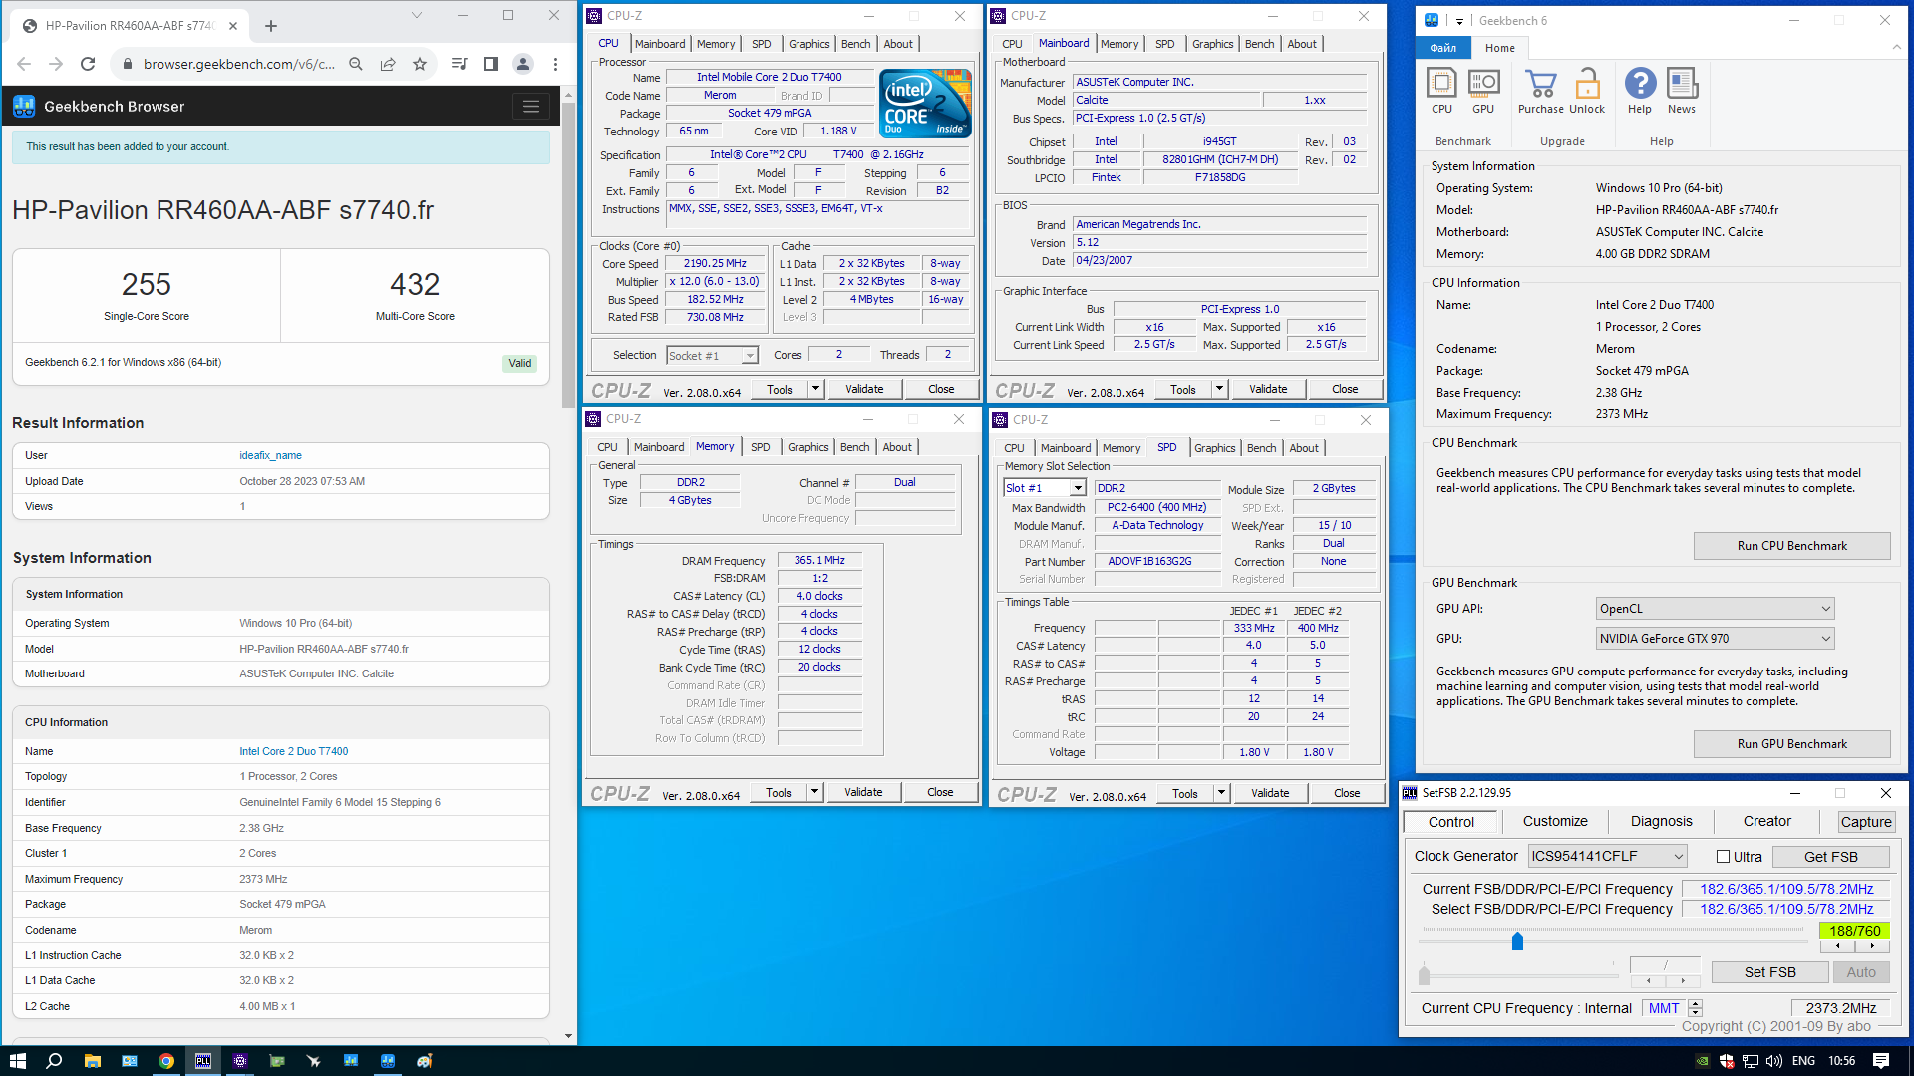Open Windows Start menu
This screenshot has width=1914, height=1076.
tap(17, 1061)
